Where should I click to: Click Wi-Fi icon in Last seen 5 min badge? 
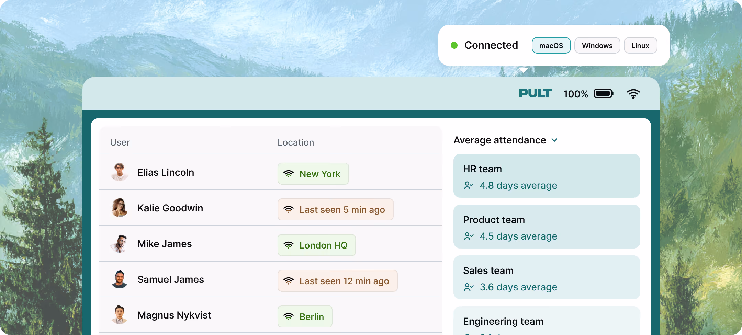point(289,209)
